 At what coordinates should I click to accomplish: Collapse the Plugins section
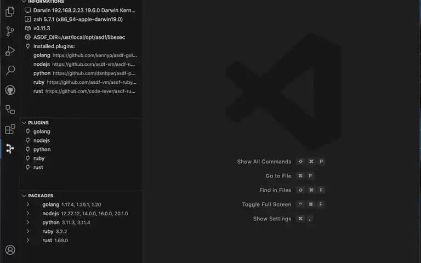click(x=24, y=123)
